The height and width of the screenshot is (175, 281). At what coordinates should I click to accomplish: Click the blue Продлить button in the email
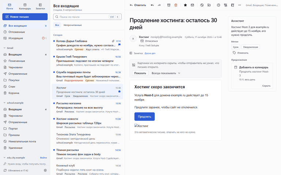145,117
